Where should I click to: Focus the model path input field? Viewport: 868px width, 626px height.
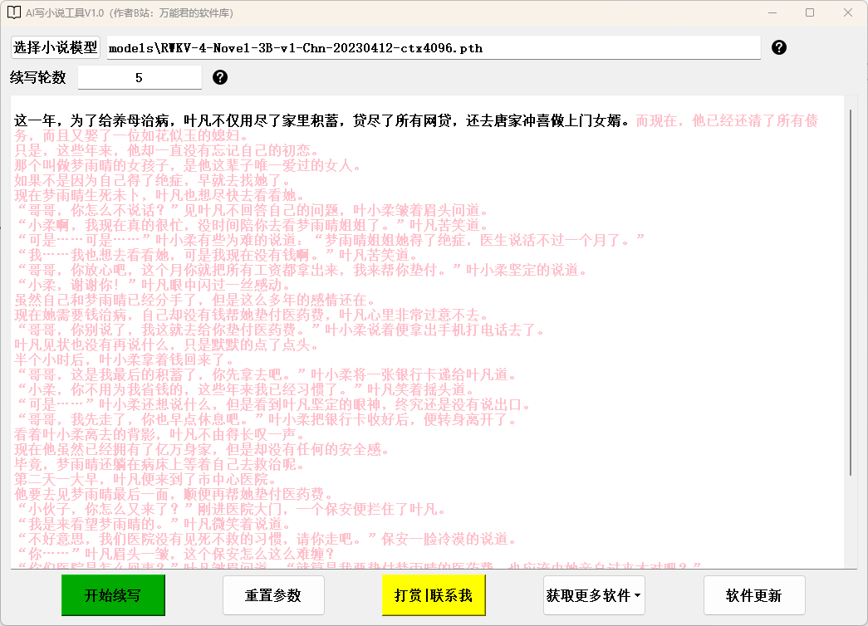click(434, 48)
